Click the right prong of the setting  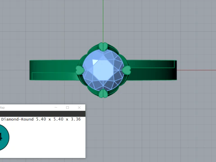click(126, 70)
